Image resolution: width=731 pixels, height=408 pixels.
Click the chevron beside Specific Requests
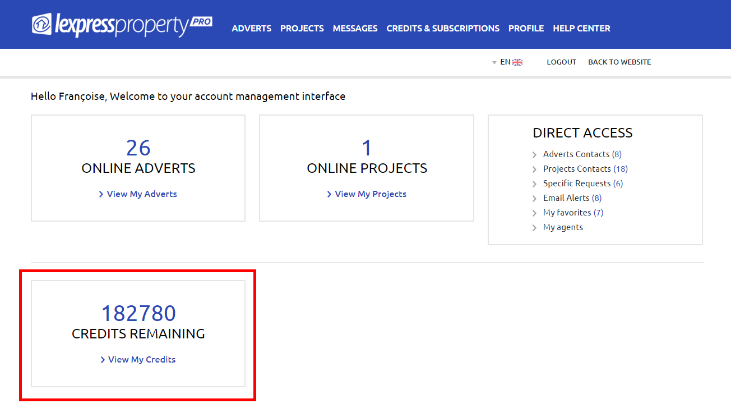(x=535, y=184)
